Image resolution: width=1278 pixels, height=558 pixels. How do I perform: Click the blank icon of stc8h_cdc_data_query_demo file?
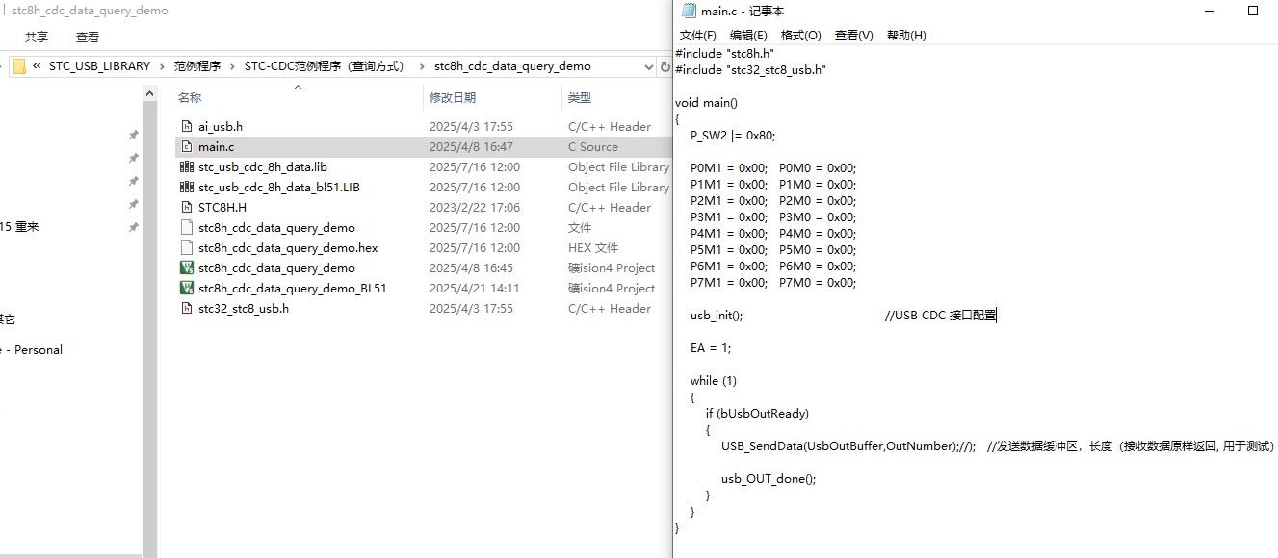[187, 227]
